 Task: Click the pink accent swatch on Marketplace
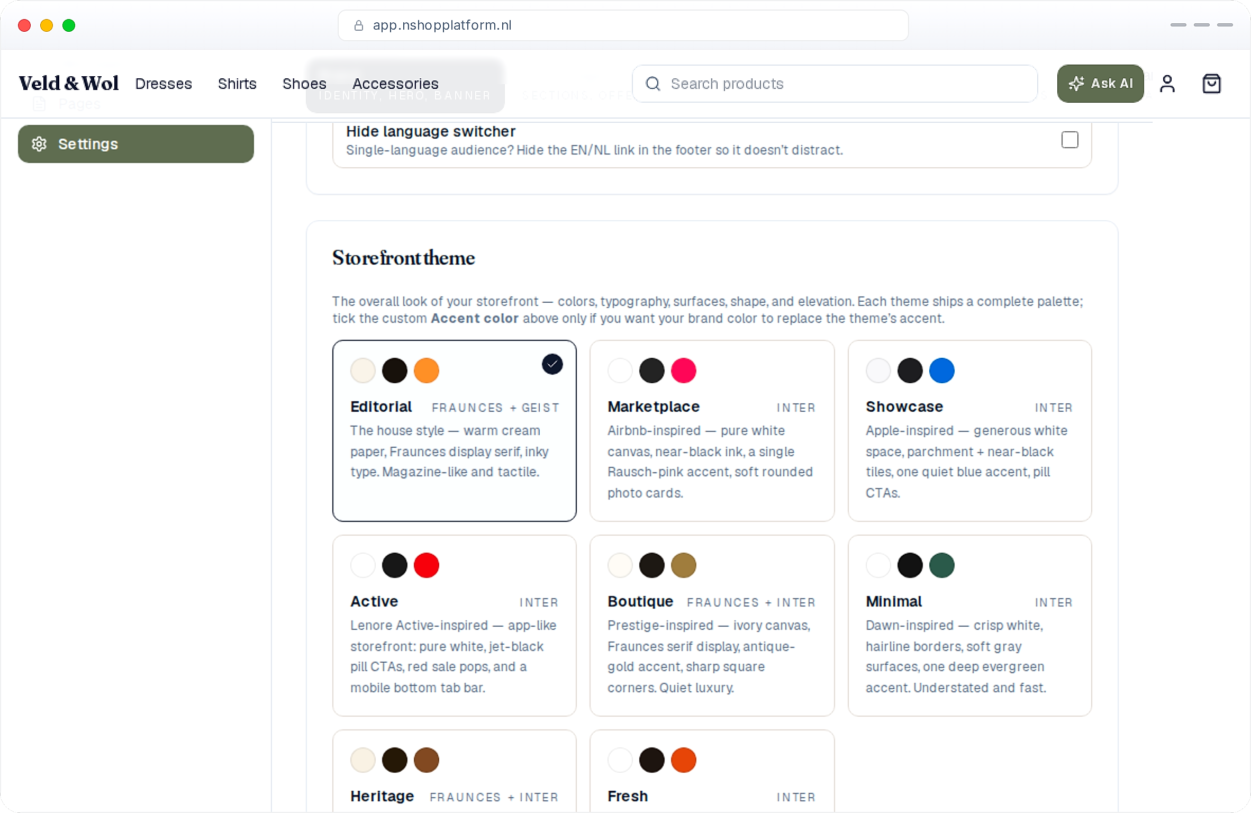coord(684,371)
